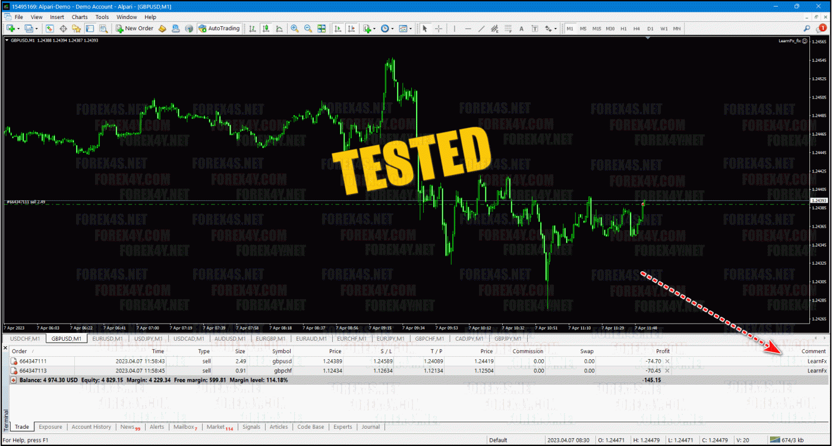Close order 664347111 using the X
This screenshot has height=446, width=832.
(667, 361)
